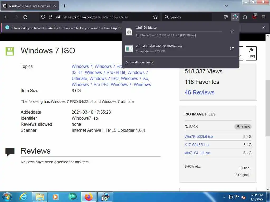Screen dimensions: 270x202
Task: Show hidden system tray icons
Action: coord(224,197)
